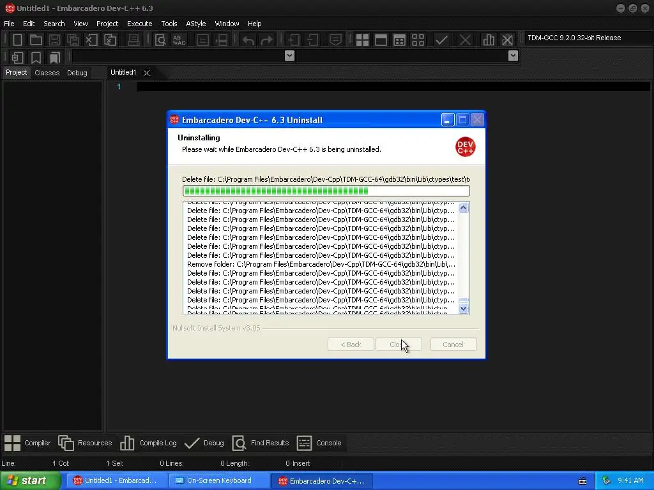Viewport: 654px width, 490px height.
Task: Open the Debug bottom panel tab
Action: tap(204, 443)
